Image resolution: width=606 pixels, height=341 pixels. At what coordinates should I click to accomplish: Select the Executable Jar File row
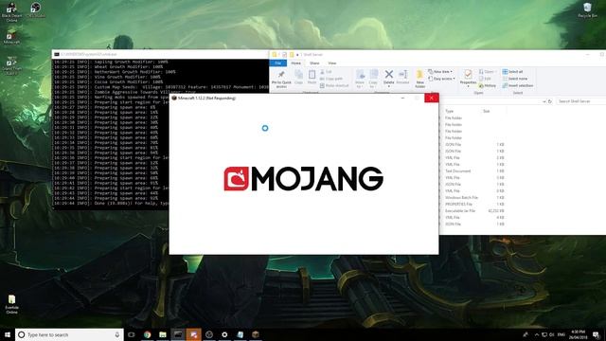tap(474, 211)
